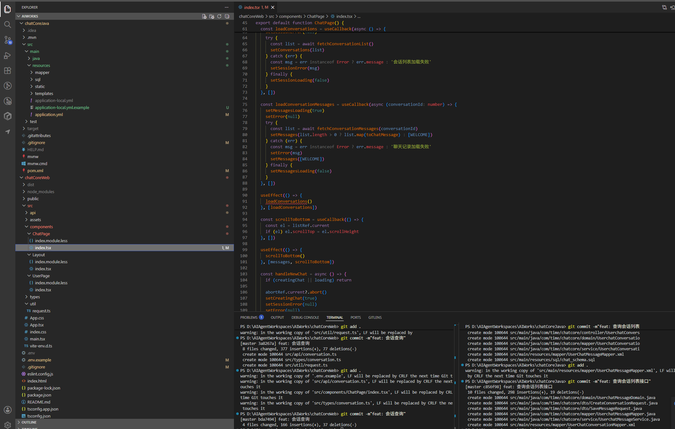The width and height of the screenshot is (675, 429).
Task: Focus the left terminal pane for chatCoreWeb
Action: click(347, 376)
